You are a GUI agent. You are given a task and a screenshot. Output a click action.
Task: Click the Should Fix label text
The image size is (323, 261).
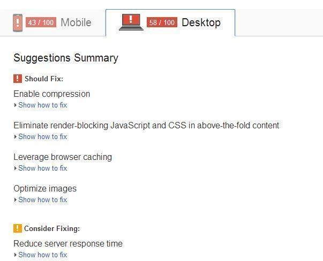point(44,79)
